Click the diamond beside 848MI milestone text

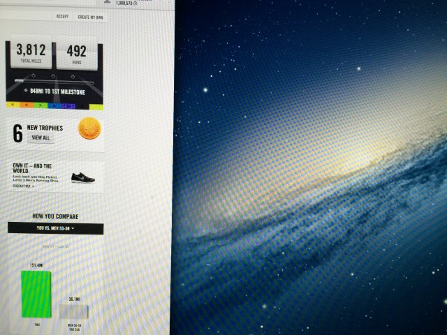click(x=24, y=91)
